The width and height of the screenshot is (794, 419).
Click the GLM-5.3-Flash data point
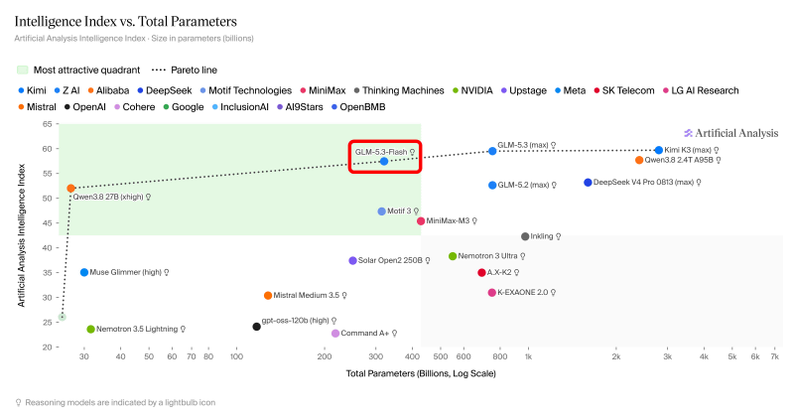(x=384, y=161)
